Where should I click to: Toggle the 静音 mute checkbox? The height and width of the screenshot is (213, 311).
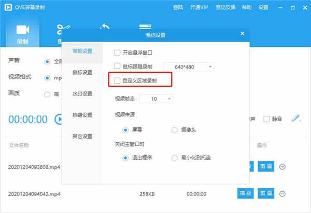tap(266, 119)
